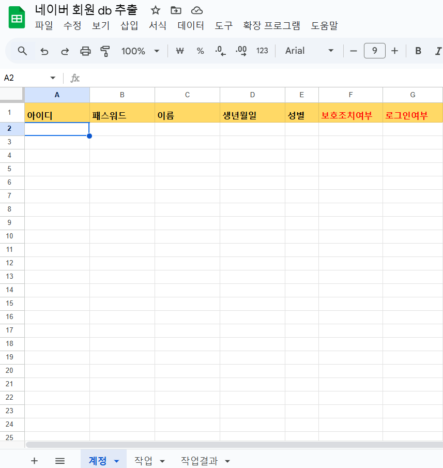Switch to the 작업결과 sheet tab
Image resolution: width=443 pixels, height=468 pixels.
point(200,461)
